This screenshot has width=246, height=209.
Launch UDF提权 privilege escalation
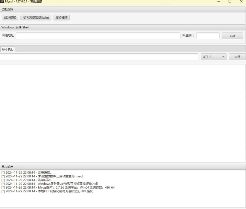[10, 17]
